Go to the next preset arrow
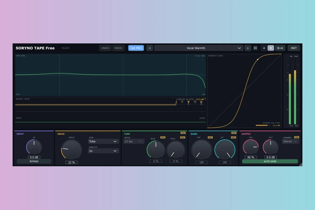 pos(248,48)
